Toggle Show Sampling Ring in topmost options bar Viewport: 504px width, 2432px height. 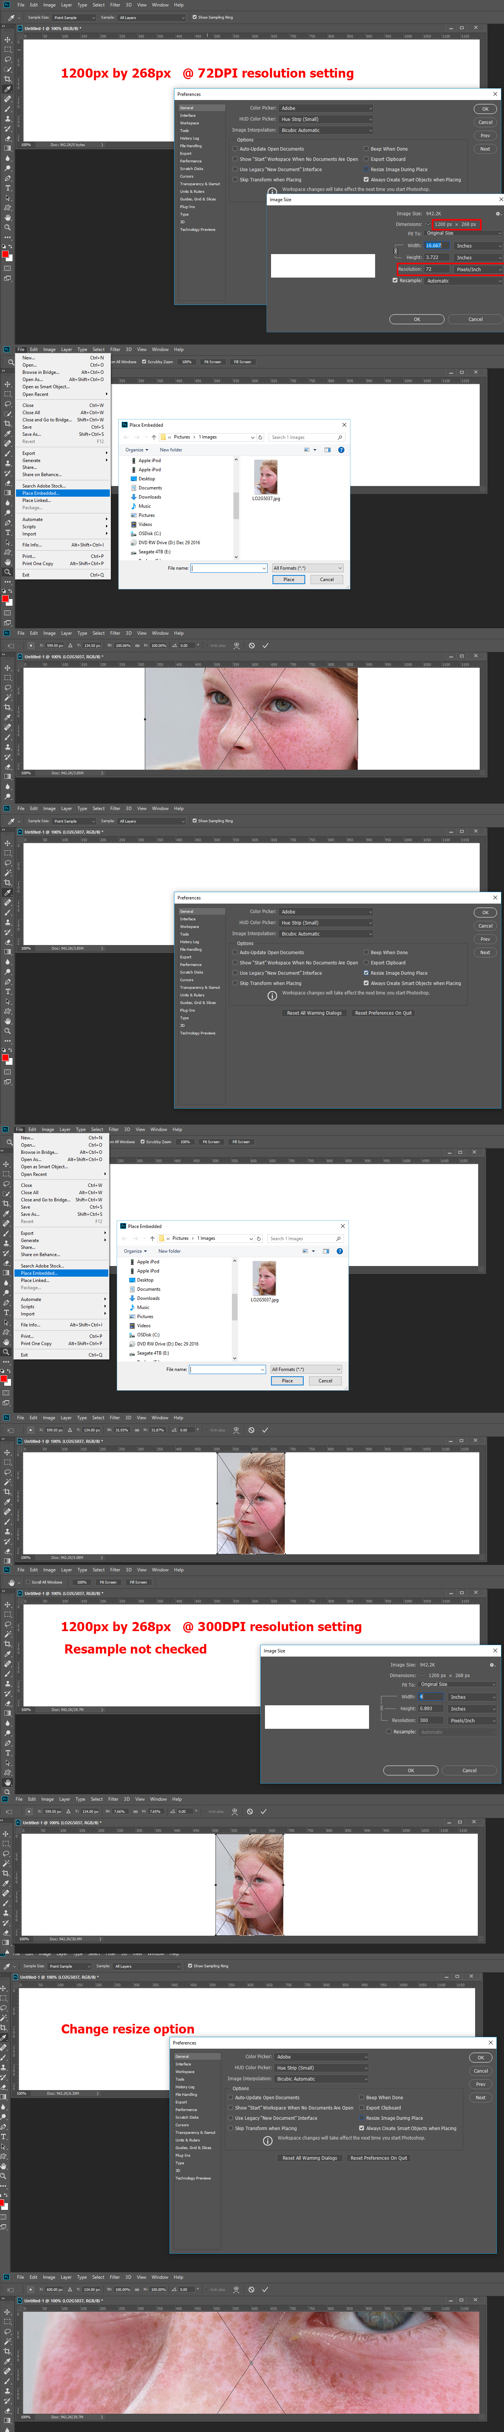point(195,17)
